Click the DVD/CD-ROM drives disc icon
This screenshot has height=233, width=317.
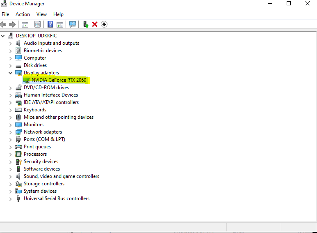tap(18, 88)
